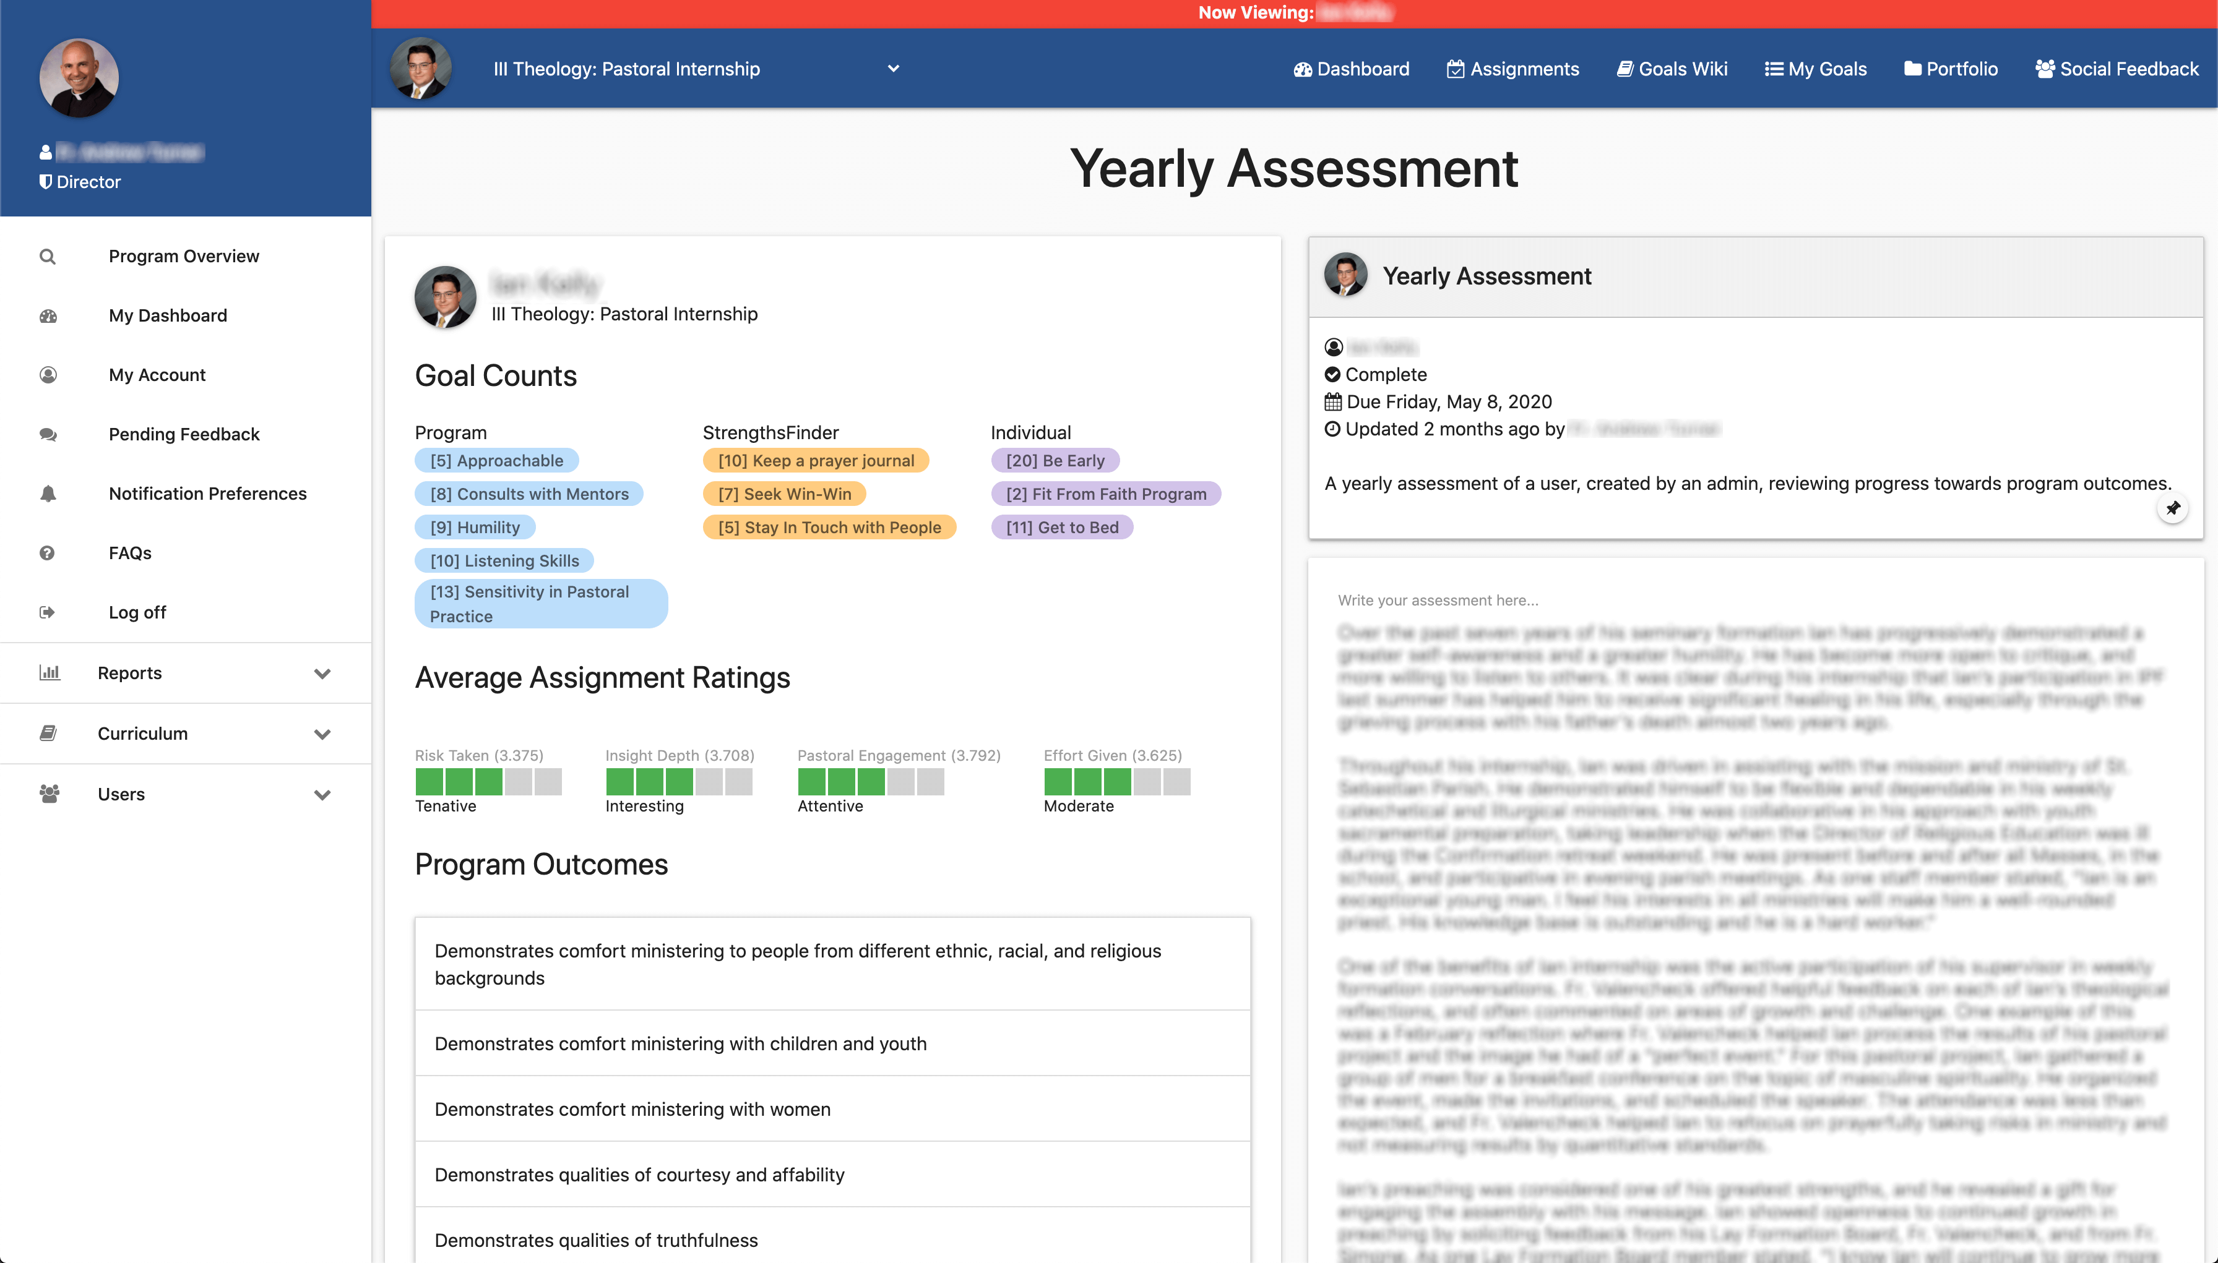
Task: Click the Risk Taken rating bar
Action: 488,782
